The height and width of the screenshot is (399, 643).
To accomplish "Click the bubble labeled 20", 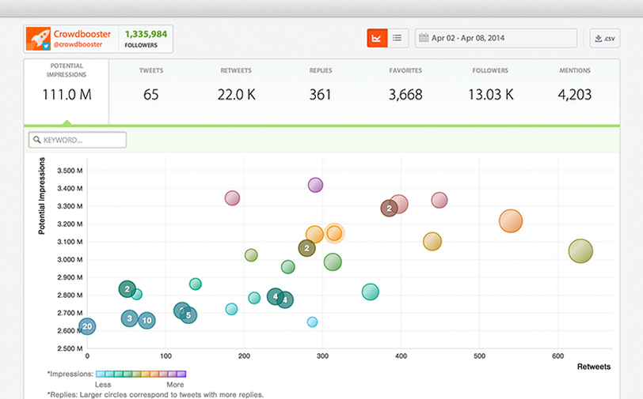I will click(x=87, y=326).
